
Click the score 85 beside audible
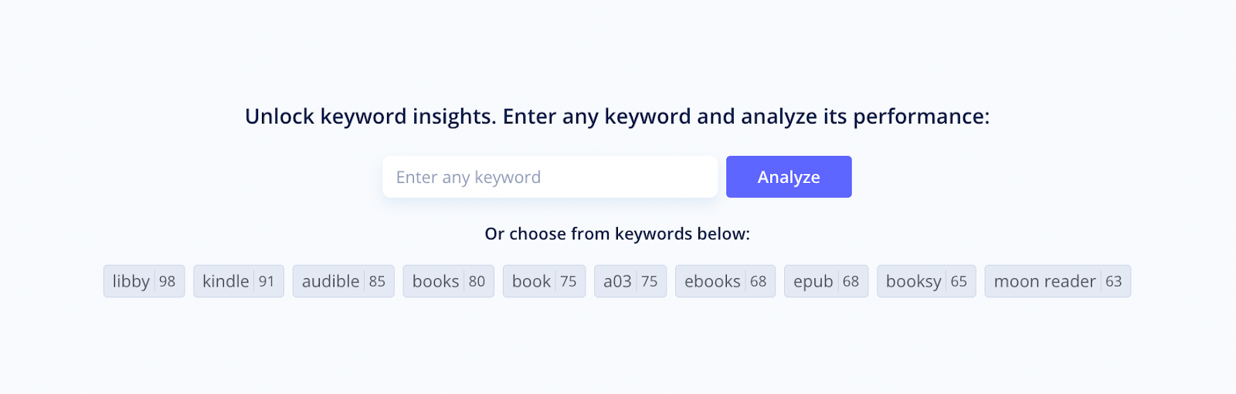pyautogui.click(x=377, y=282)
